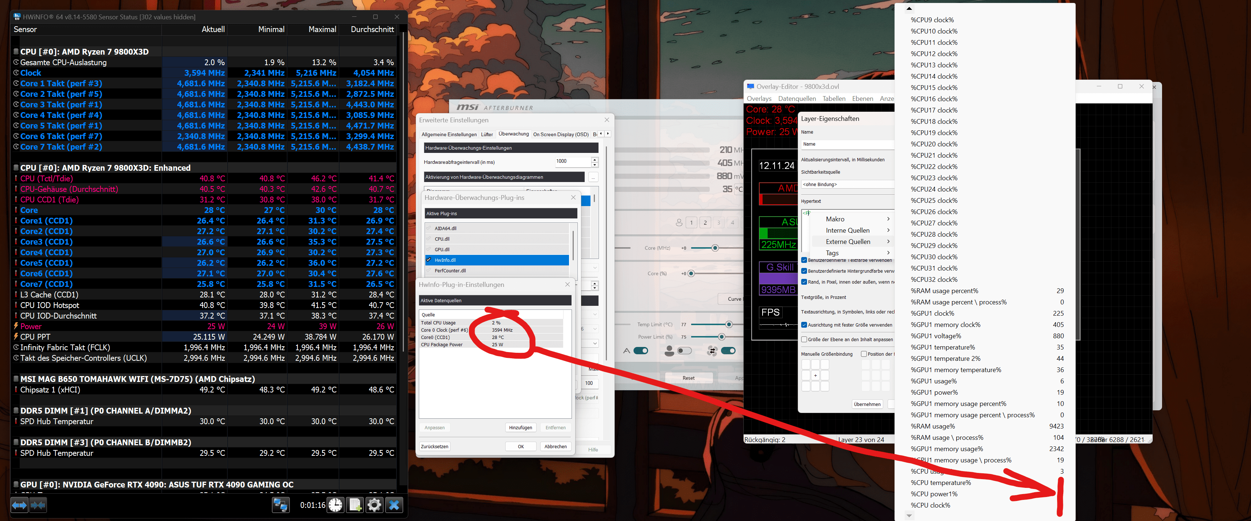Click the fan sync icon in Afterburner
This screenshot has height=521, width=1251.
[712, 351]
